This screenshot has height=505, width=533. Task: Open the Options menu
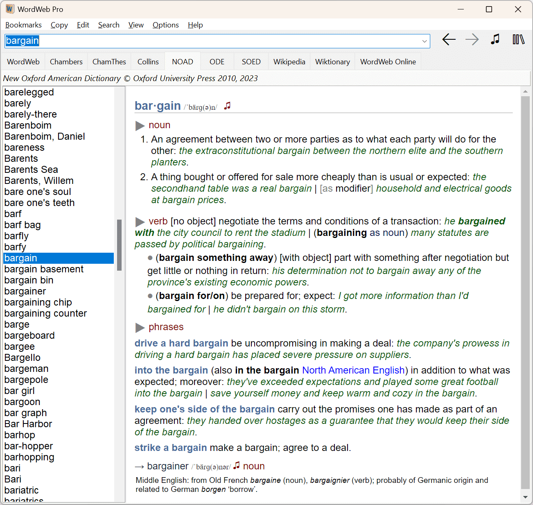(x=165, y=25)
